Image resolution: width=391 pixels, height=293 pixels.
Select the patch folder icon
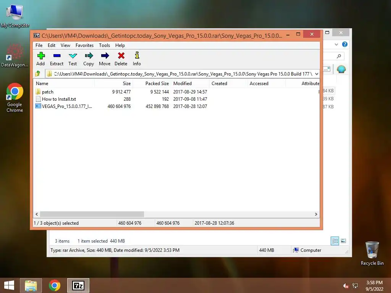tap(38, 92)
